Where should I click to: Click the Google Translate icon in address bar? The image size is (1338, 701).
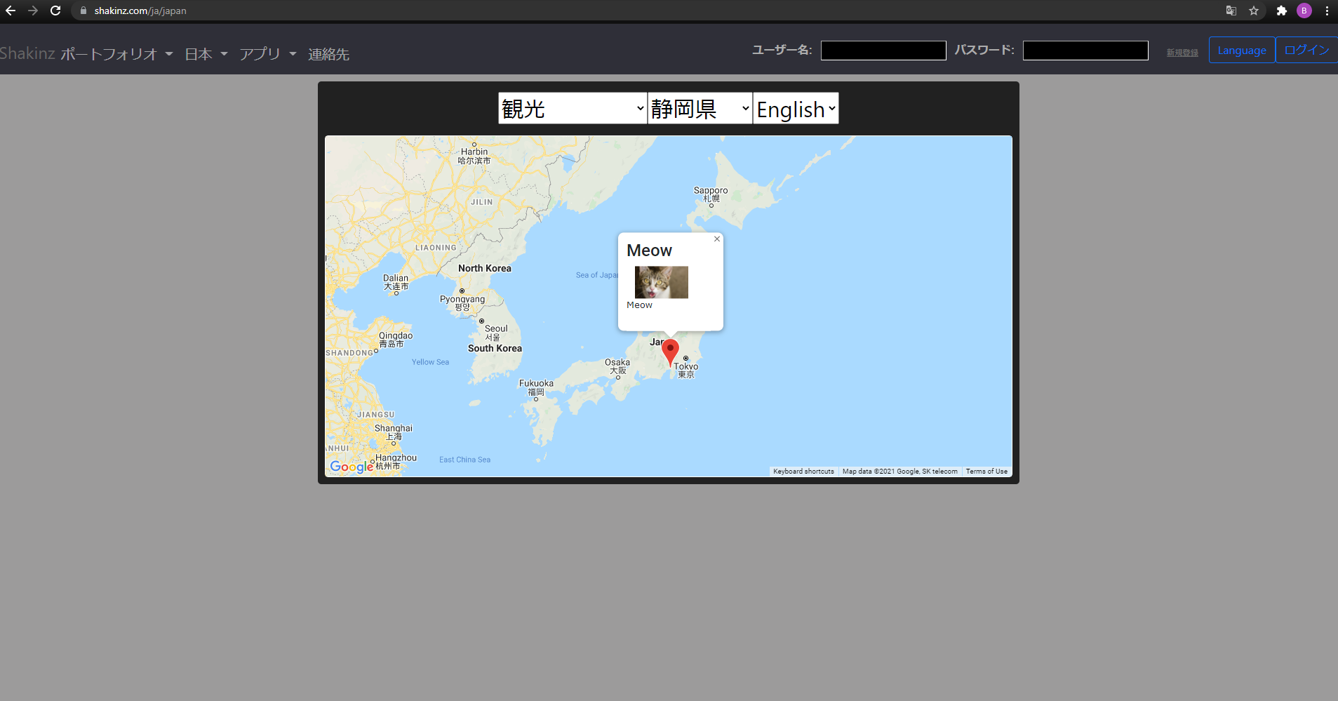(x=1231, y=11)
